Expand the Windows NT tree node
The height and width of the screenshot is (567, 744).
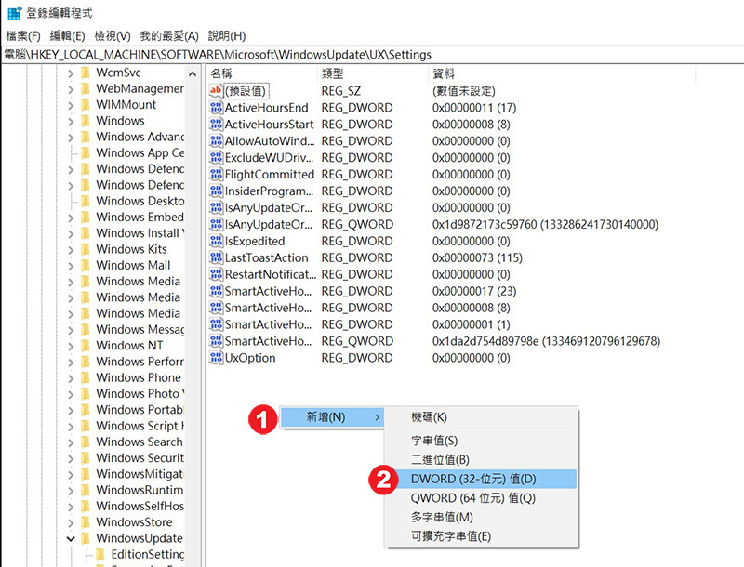71,347
